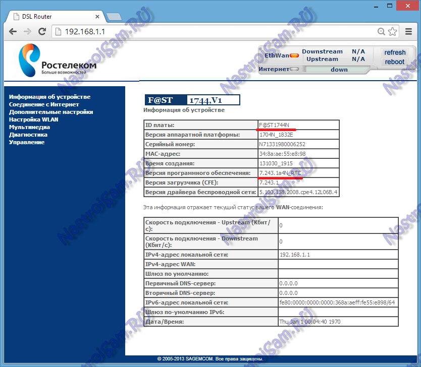Click the router refresh button

pos(394,52)
